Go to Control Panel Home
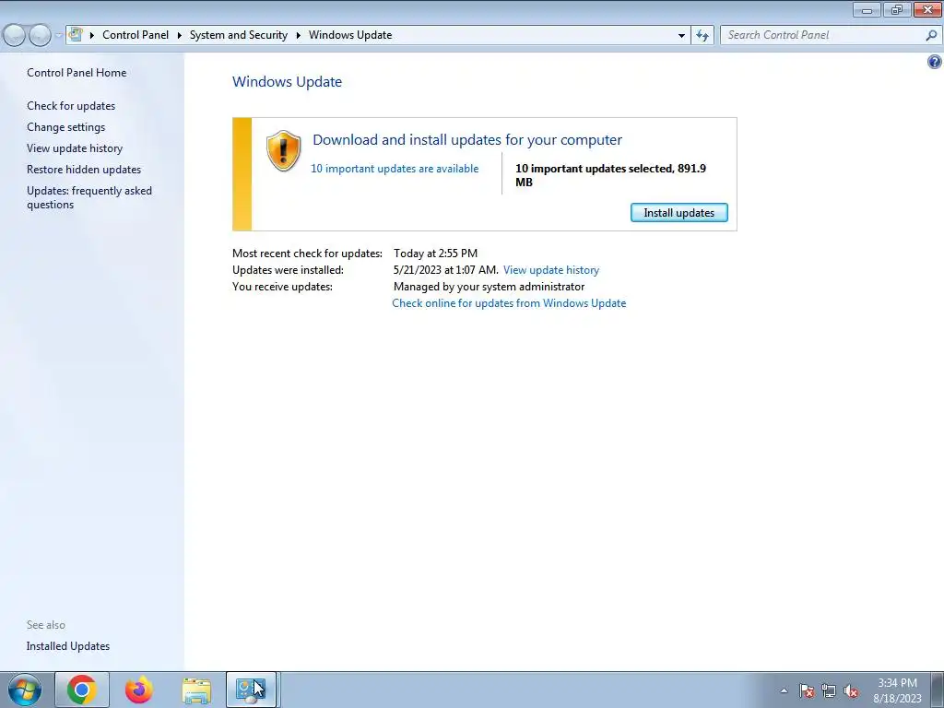 point(77,72)
